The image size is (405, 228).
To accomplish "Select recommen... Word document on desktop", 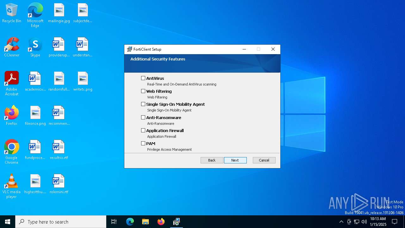I will coord(59,116).
